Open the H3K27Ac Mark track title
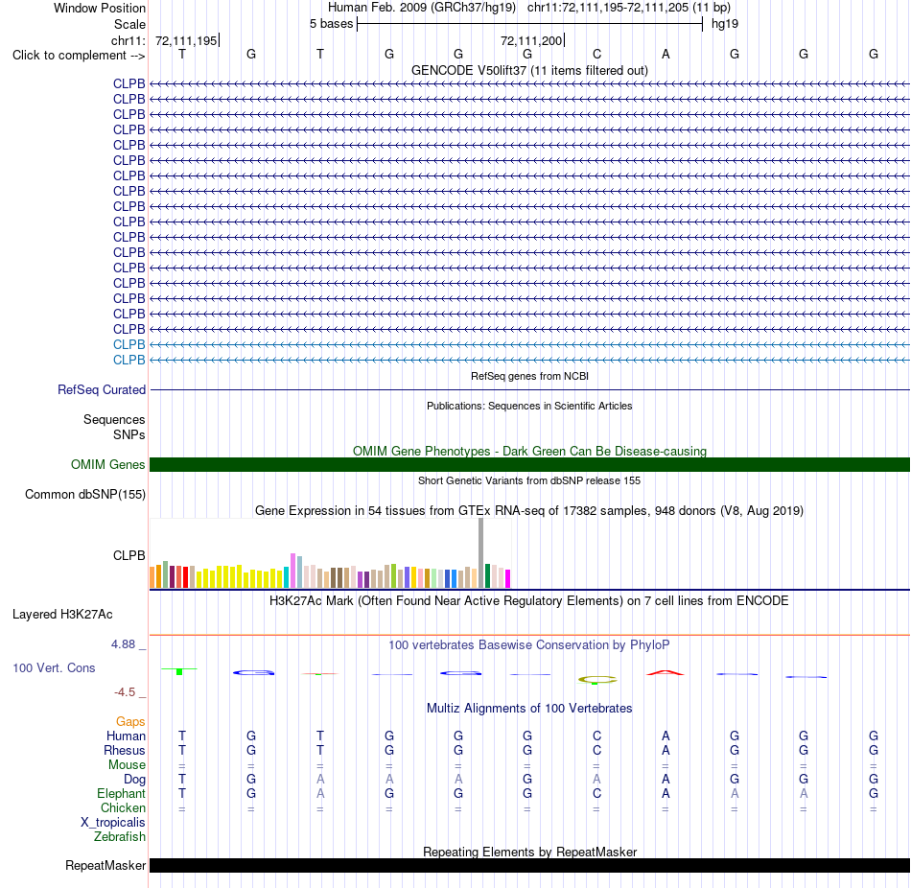The height and width of the screenshot is (888, 911). click(x=529, y=600)
